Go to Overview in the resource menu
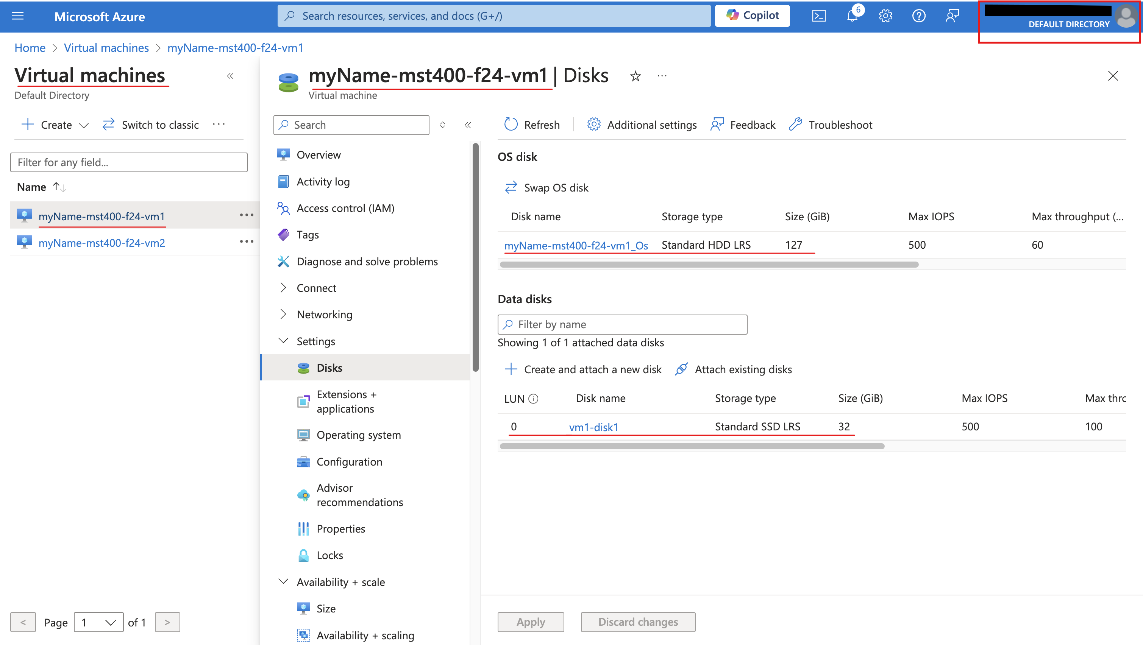The image size is (1143, 645). [x=318, y=155]
